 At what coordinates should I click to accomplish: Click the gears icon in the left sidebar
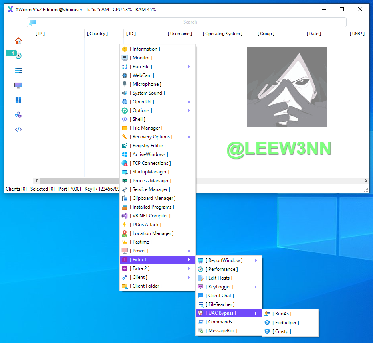click(x=18, y=115)
